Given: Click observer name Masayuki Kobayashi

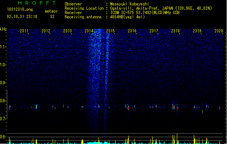Looking at the screenshot, I should click(x=130, y=4).
